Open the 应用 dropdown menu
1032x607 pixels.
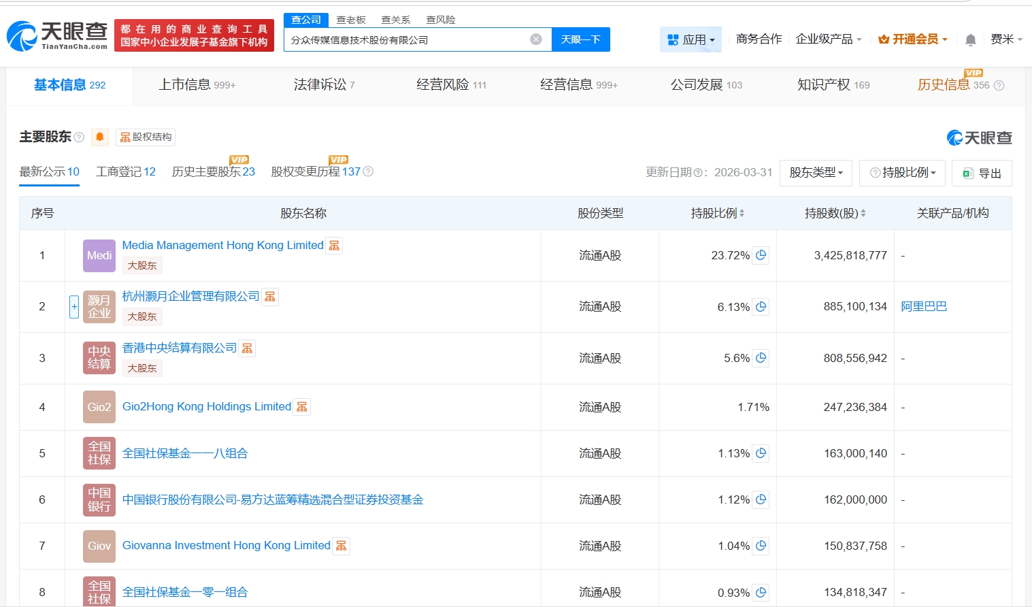(690, 39)
